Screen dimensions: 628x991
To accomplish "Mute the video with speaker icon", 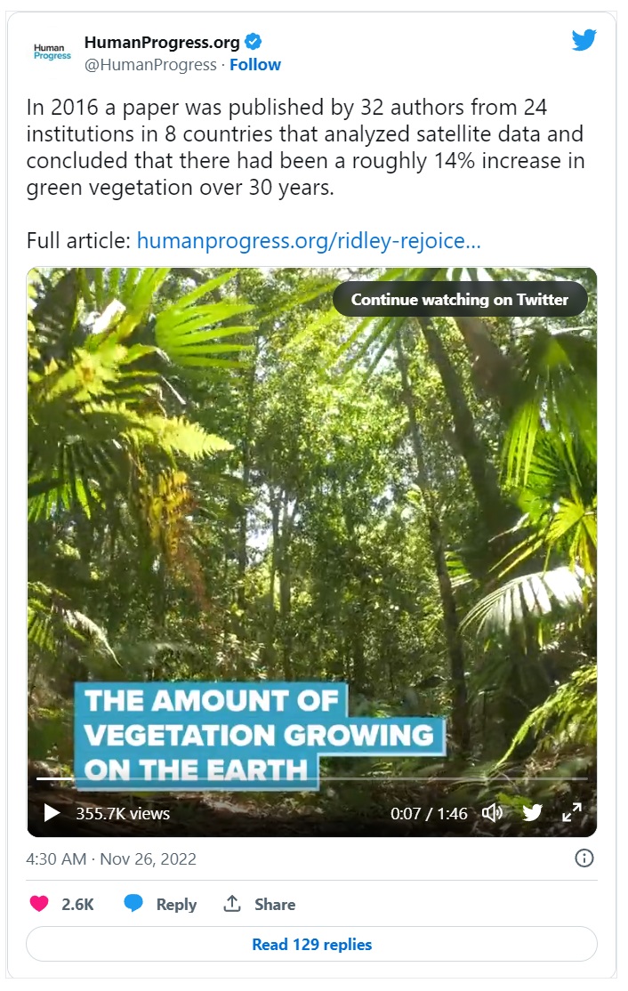I will pos(492,812).
